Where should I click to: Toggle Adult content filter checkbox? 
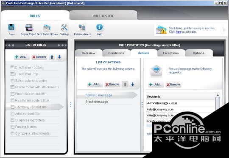(12, 113)
